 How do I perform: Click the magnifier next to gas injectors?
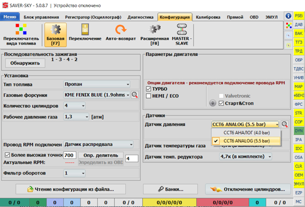click(134, 95)
